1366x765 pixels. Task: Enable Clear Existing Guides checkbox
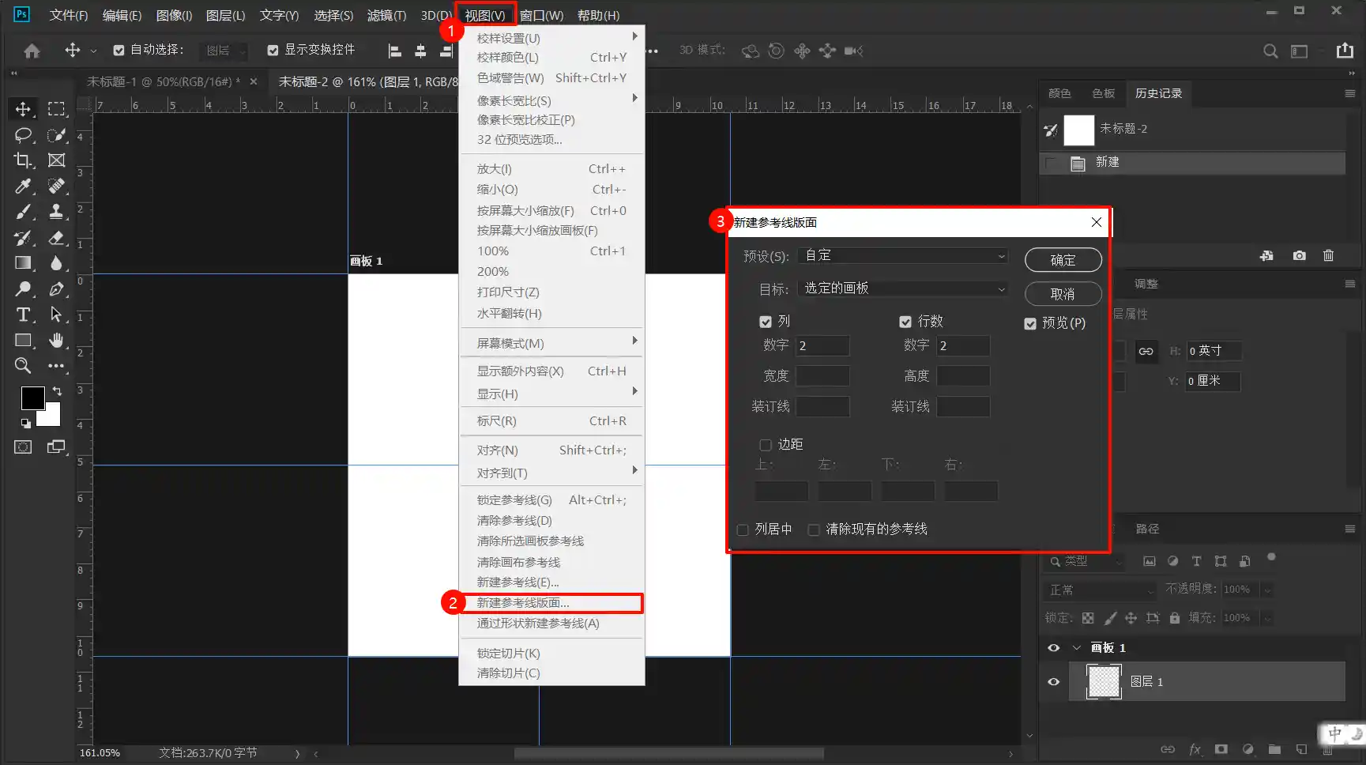pos(814,529)
